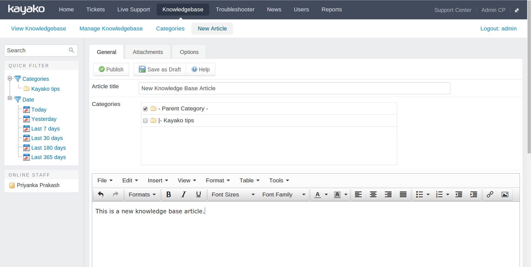Image resolution: width=531 pixels, height=267 pixels.
Task: Justify the text
Action: (x=403, y=195)
